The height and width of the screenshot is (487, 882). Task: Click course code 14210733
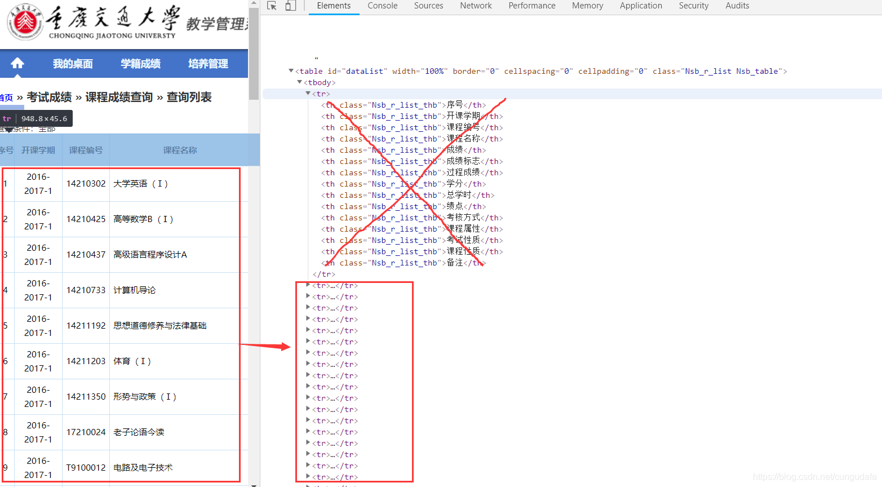(x=86, y=290)
